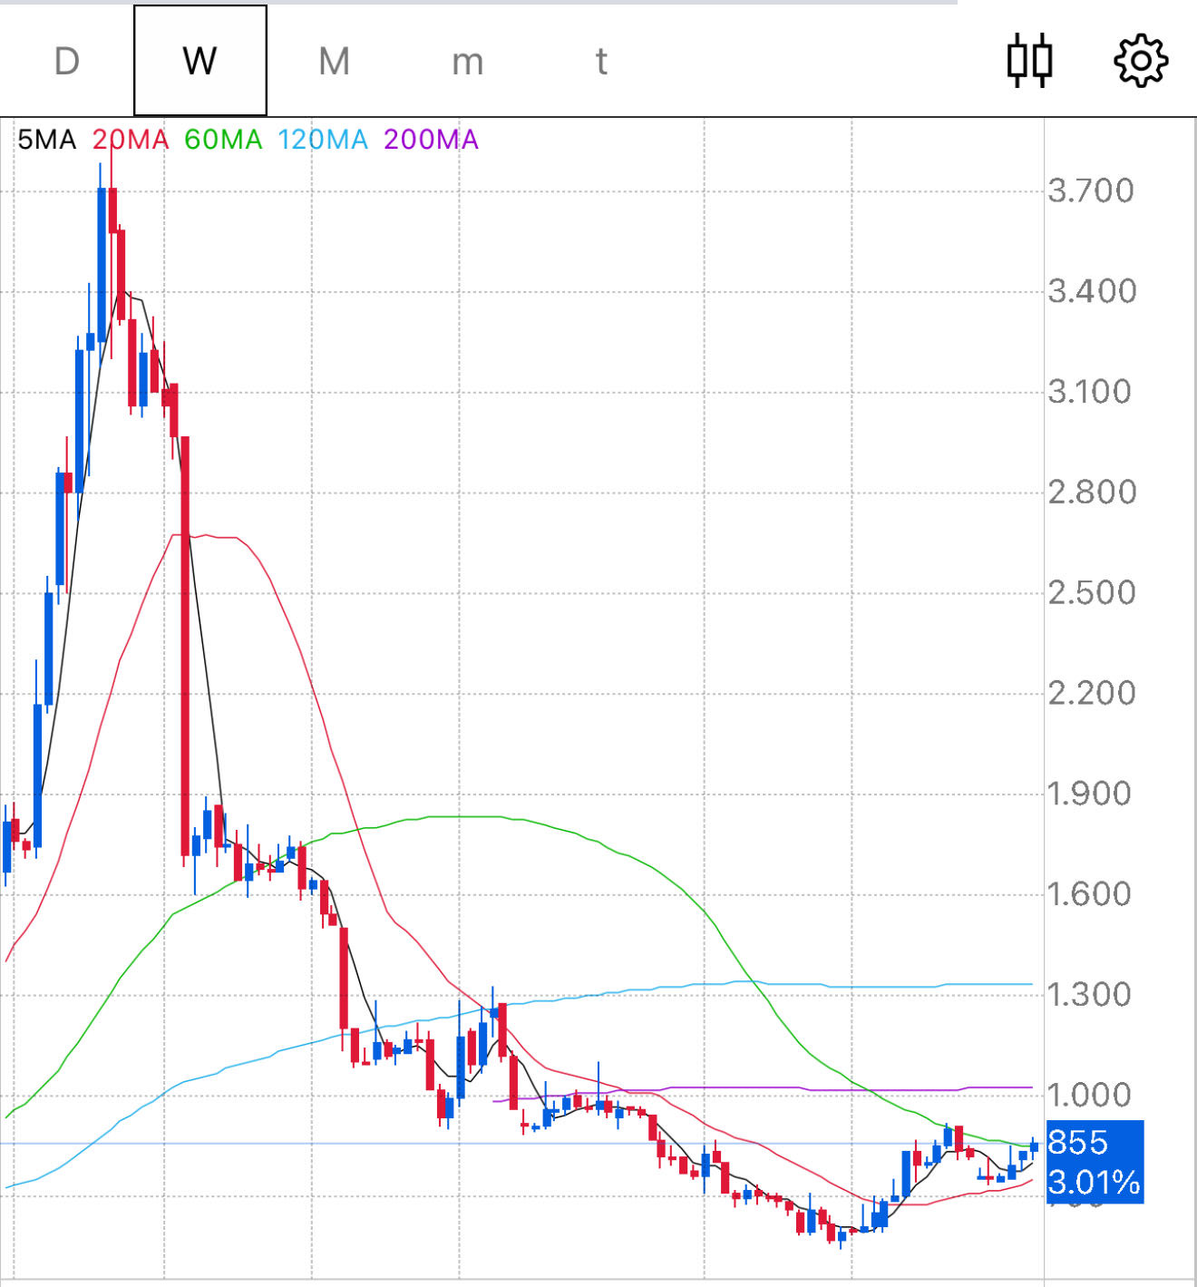1197x1287 pixels.
Task: Tap the 200MA legend label
Action: coord(431,140)
